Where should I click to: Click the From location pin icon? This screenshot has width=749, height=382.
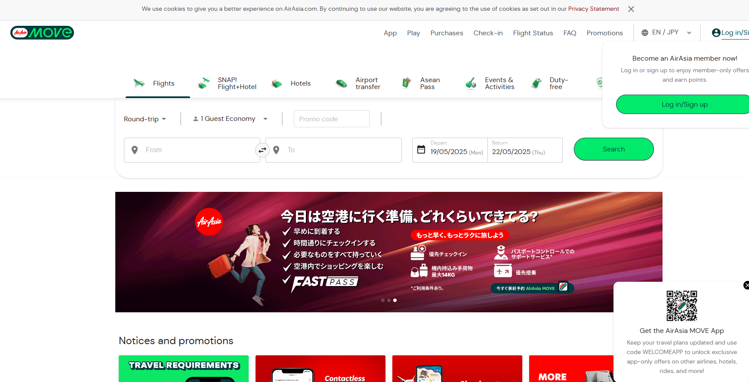(135, 150)
